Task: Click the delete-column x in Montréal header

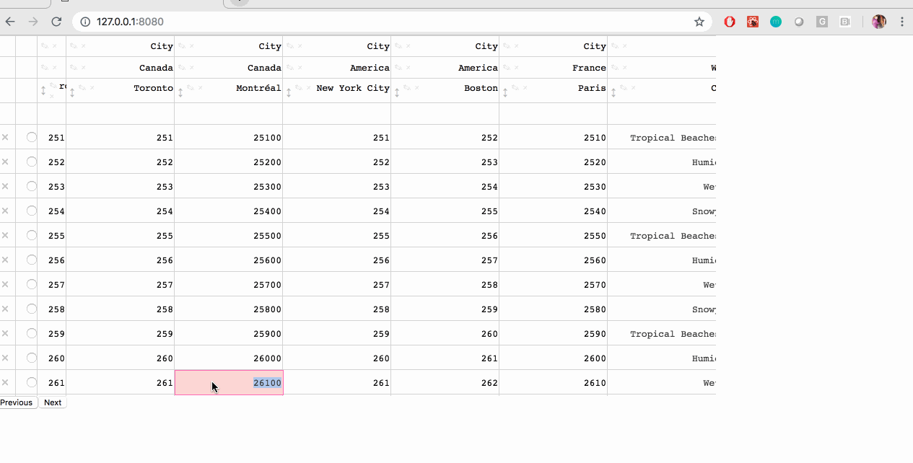Action: [x=200, y=88]
